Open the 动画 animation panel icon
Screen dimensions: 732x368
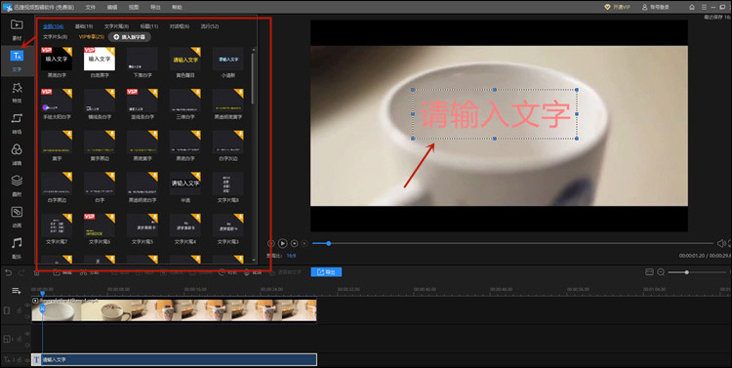click(x=17, y=212)
